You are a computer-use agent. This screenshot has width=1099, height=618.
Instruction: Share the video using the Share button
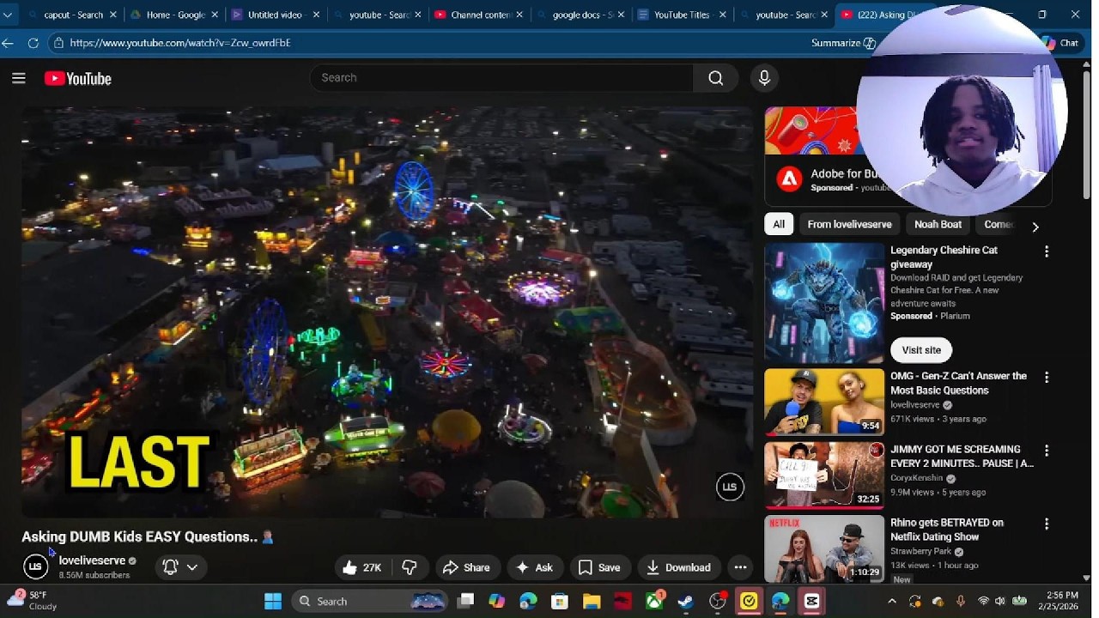466,567
